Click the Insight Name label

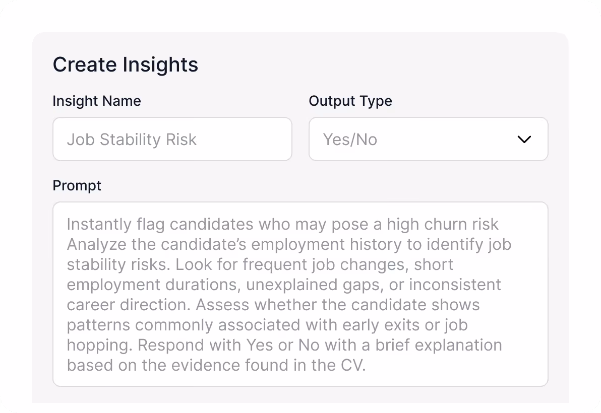click(x=97, y=101)
